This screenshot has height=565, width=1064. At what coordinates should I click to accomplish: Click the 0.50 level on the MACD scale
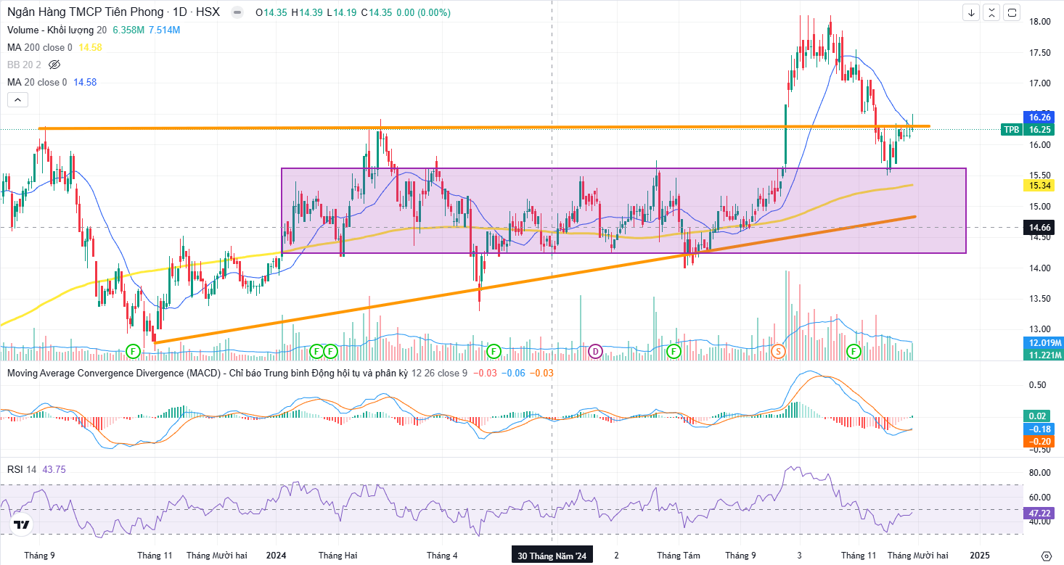pos(1037,385)
